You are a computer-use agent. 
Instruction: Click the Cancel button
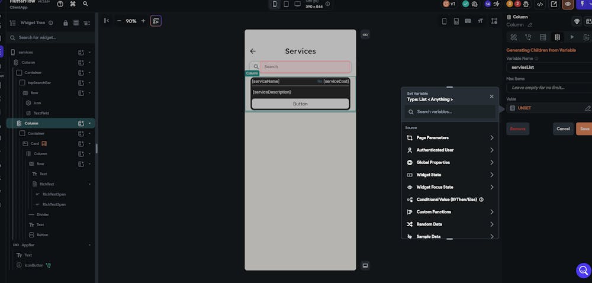point(563,129)
